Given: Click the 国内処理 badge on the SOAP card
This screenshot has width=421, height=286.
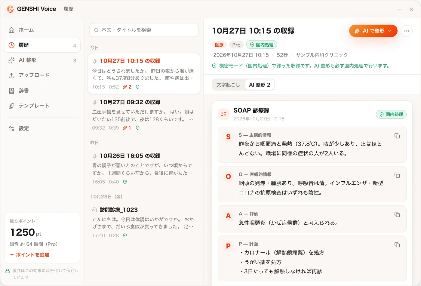Looking at the screenshot, I should pyautogui.click(x=391, y=114).
